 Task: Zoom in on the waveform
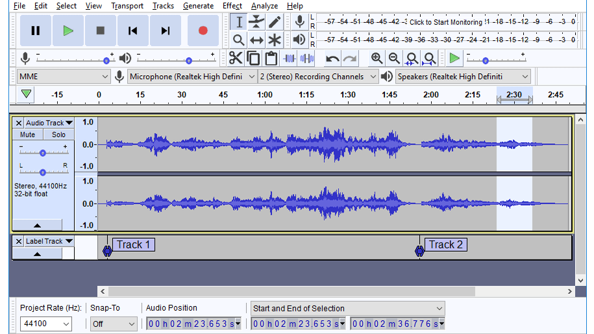click(377, 58)
